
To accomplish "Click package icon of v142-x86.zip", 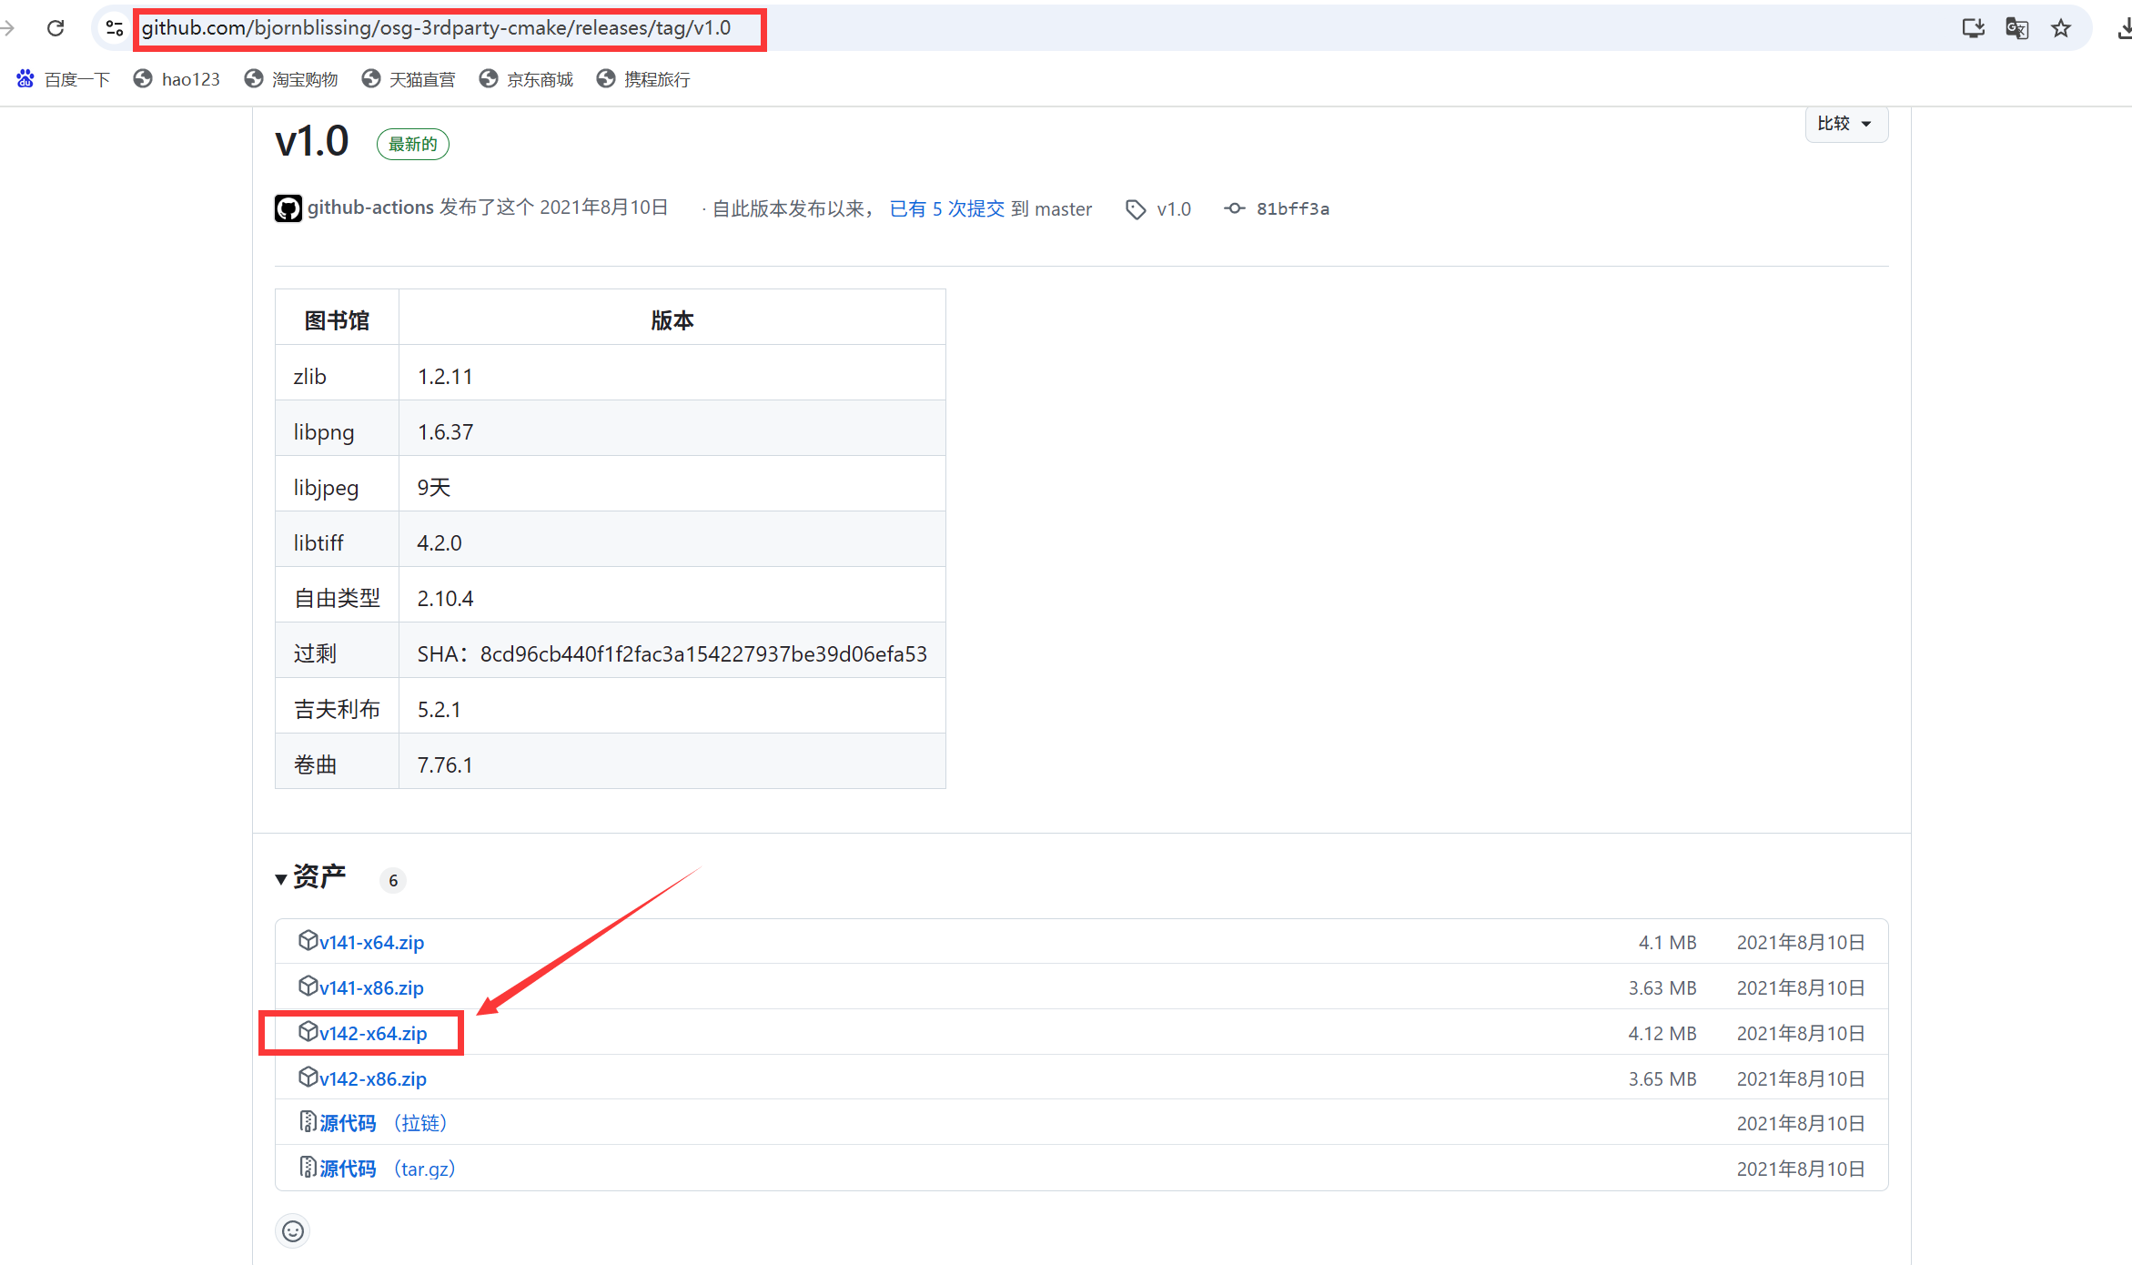I will click(x=308, y=1077).
